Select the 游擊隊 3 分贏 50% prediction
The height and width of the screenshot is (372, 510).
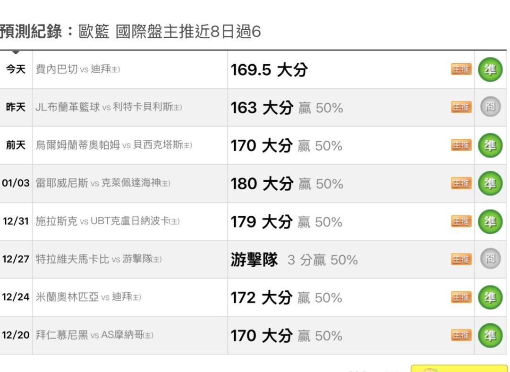(294, 260)
